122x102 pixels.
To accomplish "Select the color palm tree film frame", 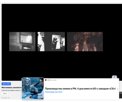I will tap(85, 42).
